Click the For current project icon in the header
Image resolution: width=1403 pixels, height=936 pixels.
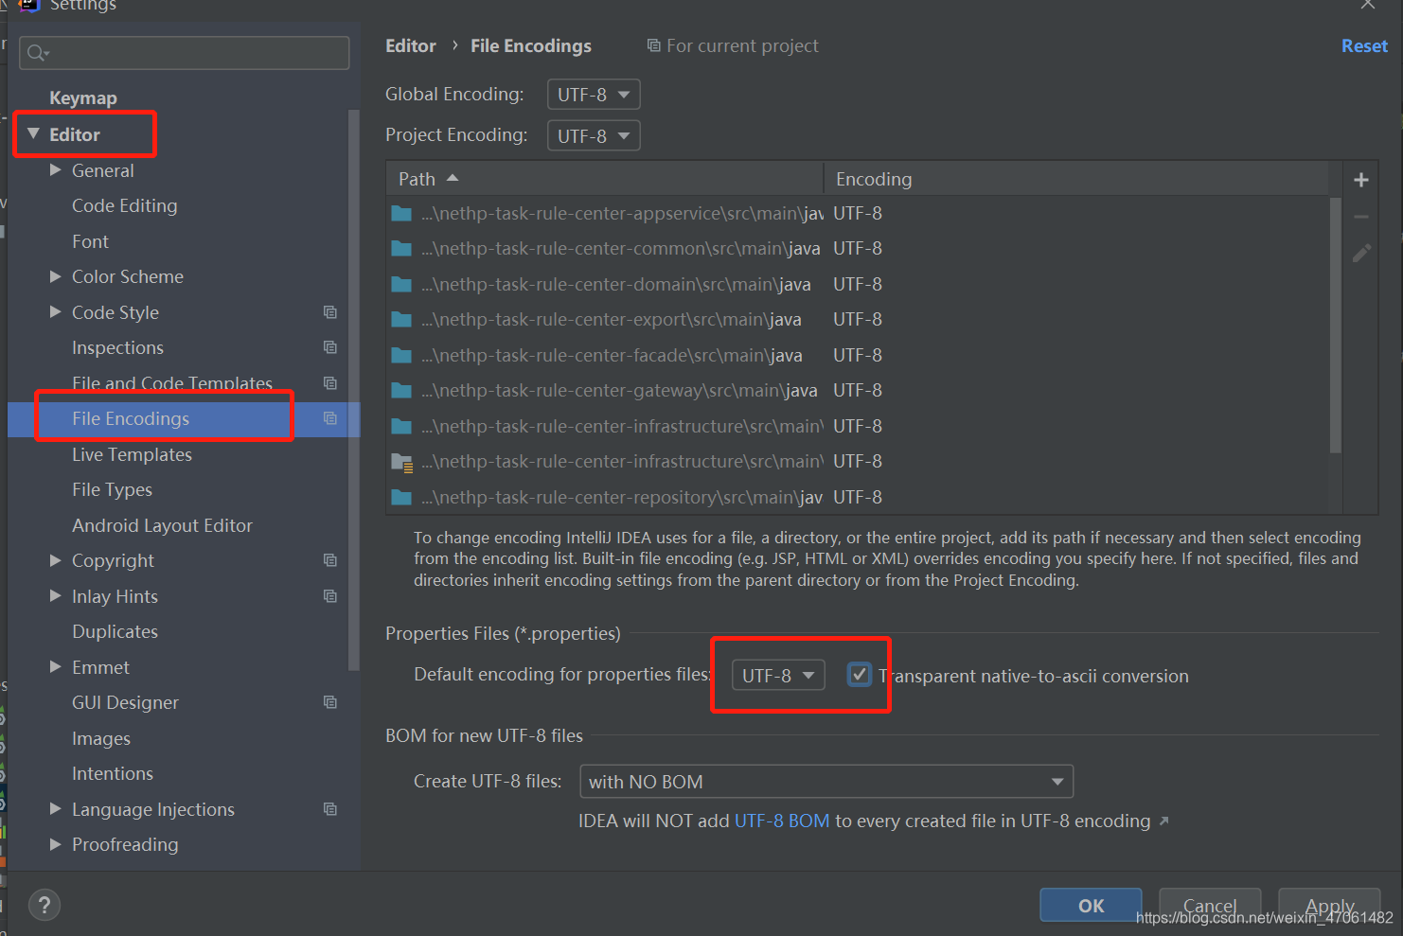pos(653,45)
